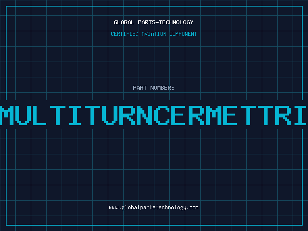Open the www.globalpartstechnology.com link
The height and width of the screenshot is (231, 308).
tap(154, 208)
